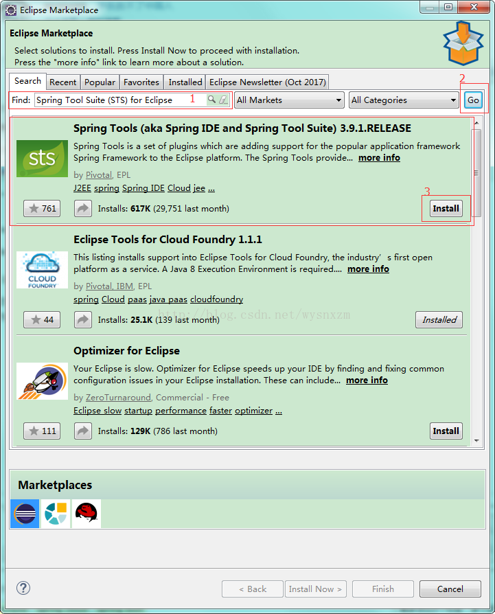Open the Pivotal, IBM provider link

(109, 286)
